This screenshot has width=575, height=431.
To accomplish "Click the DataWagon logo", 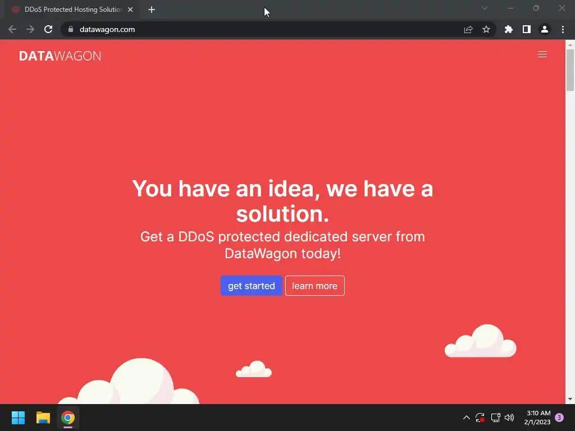I will (x=60, y=56).
